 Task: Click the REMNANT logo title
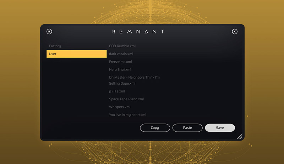138,32
